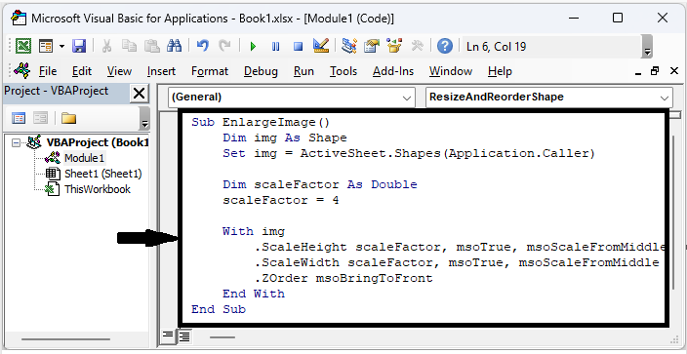The height and width of the screenshot is (354, 687).
Task: Select ThisWorkbook in the project tree
Action: click(x=98, y=189)
